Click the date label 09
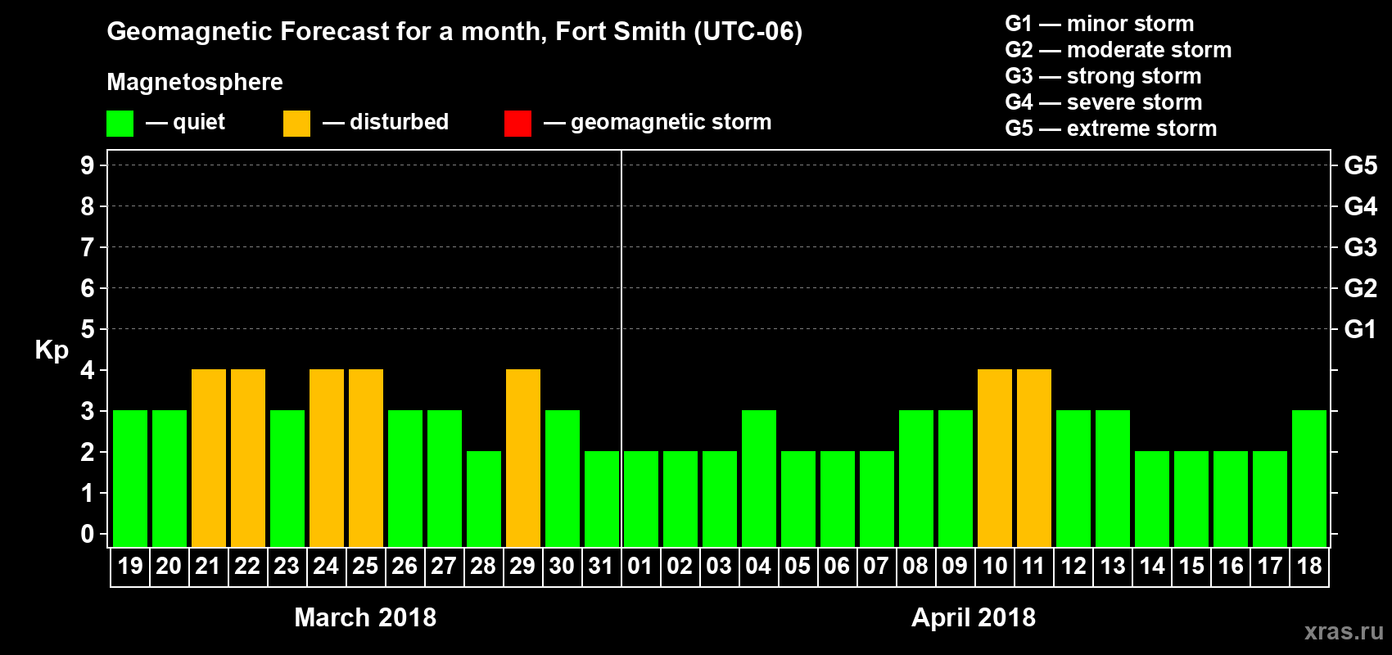 click(x=955, y=566)
